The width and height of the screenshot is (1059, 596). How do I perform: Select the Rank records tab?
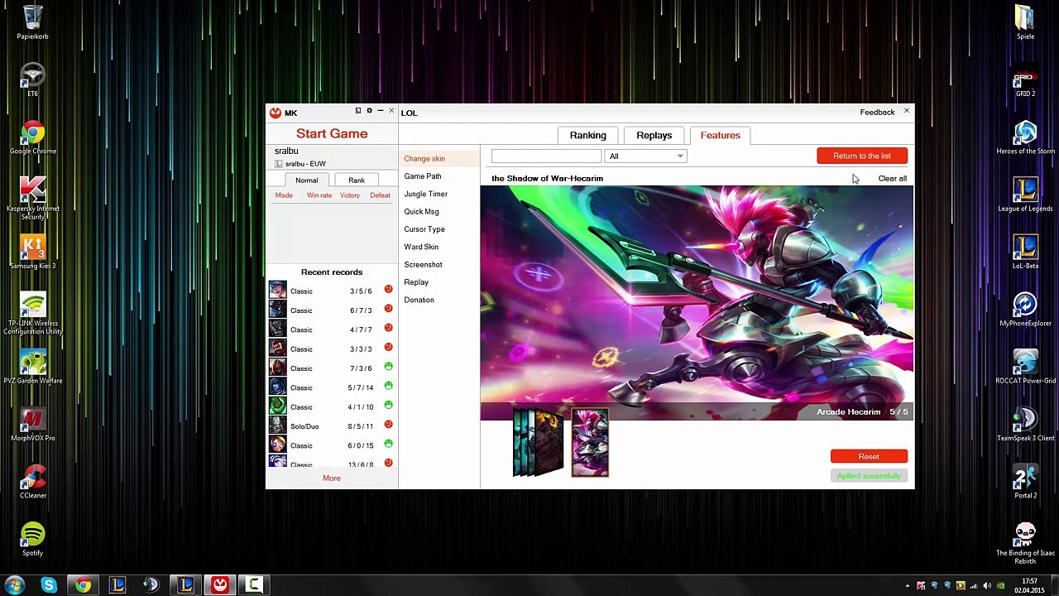[357, 180]
